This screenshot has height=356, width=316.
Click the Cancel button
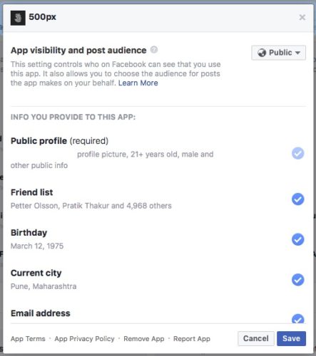pos(256,338)
